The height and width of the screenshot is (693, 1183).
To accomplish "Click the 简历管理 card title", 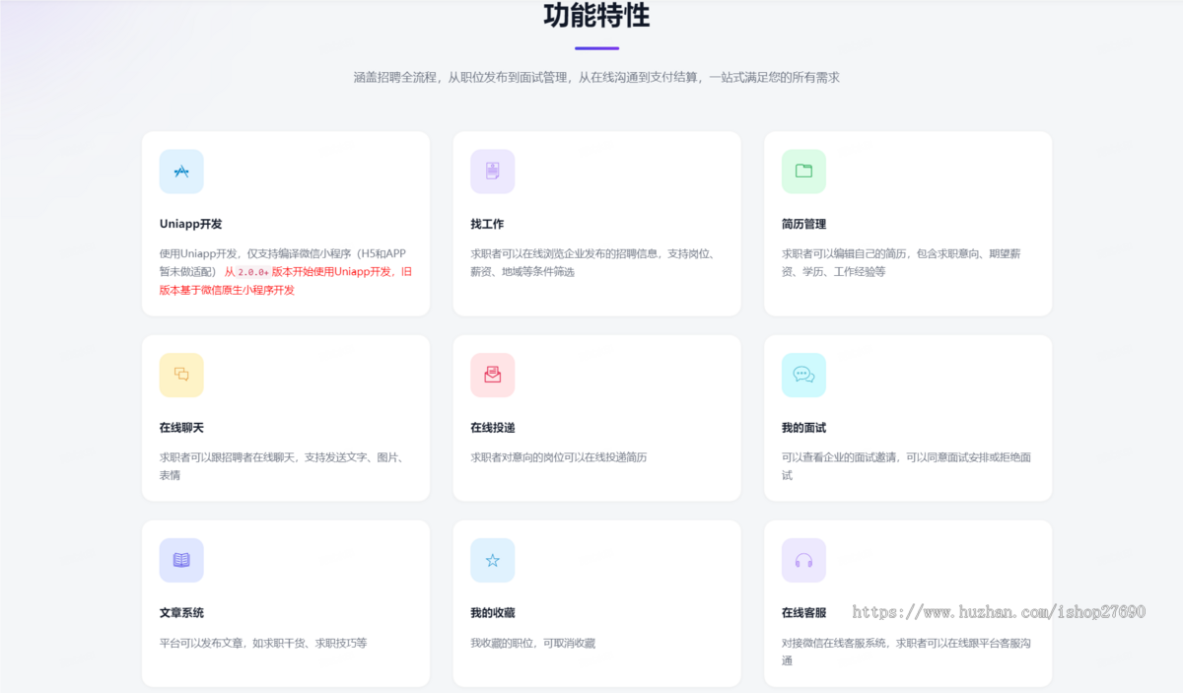I will point(803,224).
